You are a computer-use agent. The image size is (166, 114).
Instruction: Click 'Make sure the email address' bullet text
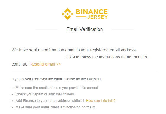click(57, 88)
